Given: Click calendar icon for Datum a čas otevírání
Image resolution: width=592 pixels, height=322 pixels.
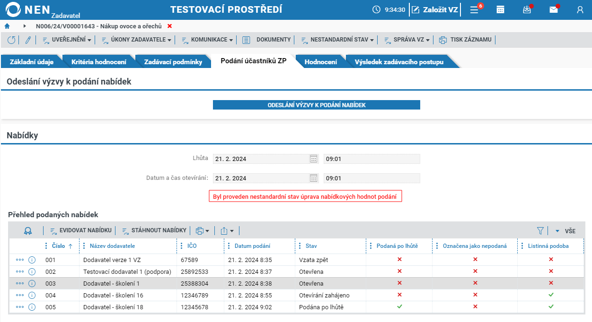Looking at the screenshot, I should point(314,178).
